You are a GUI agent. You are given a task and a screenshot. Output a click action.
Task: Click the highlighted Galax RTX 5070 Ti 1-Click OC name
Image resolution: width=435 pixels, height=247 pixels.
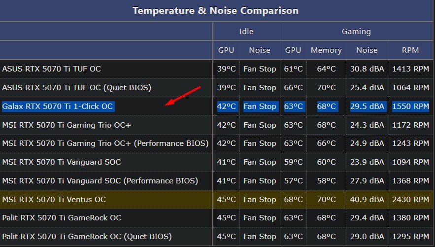(x=58, y=106)
